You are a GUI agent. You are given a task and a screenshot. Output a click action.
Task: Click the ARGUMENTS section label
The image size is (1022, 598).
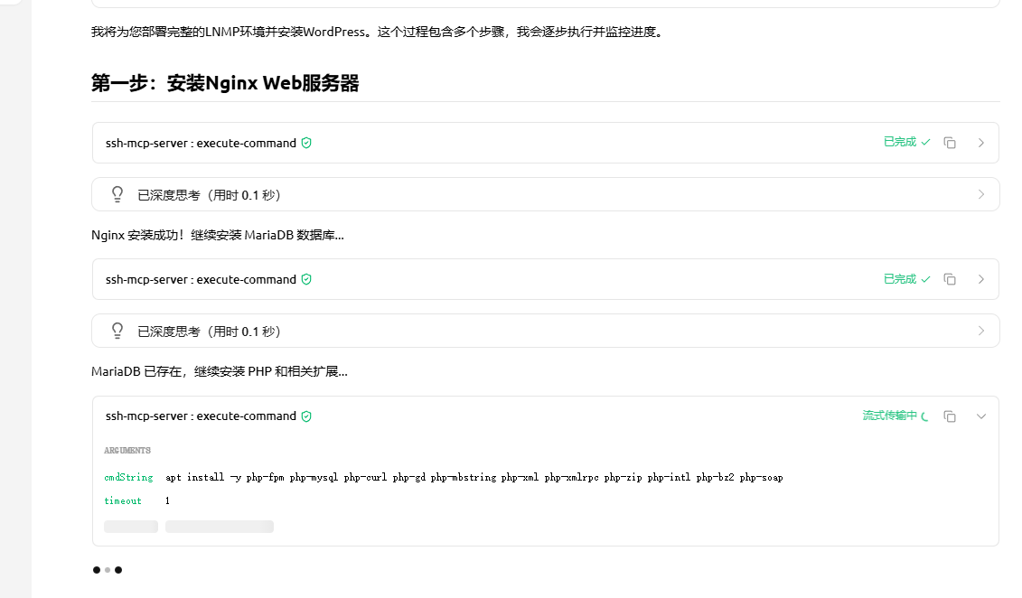pyautogui.click(x=127, y=450)
